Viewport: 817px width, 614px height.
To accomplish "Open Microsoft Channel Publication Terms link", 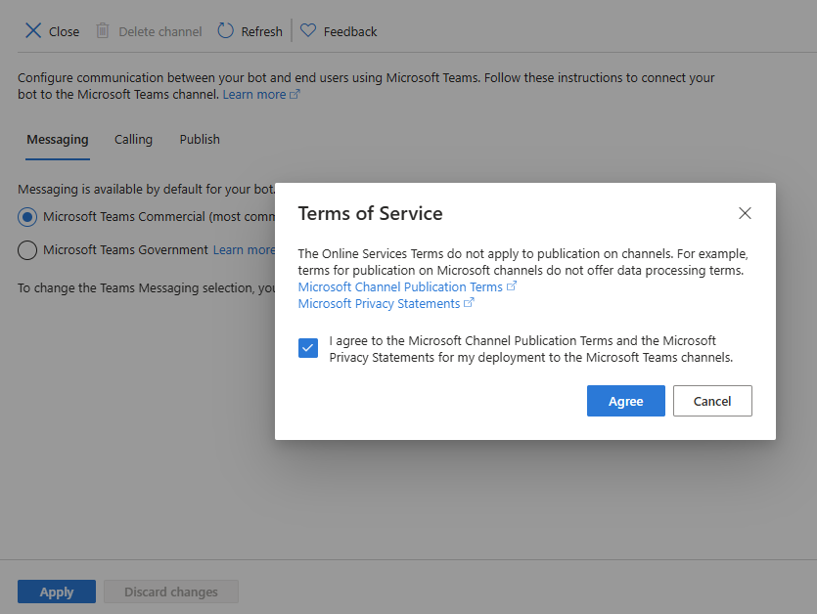I will click(x=400, y=286).
